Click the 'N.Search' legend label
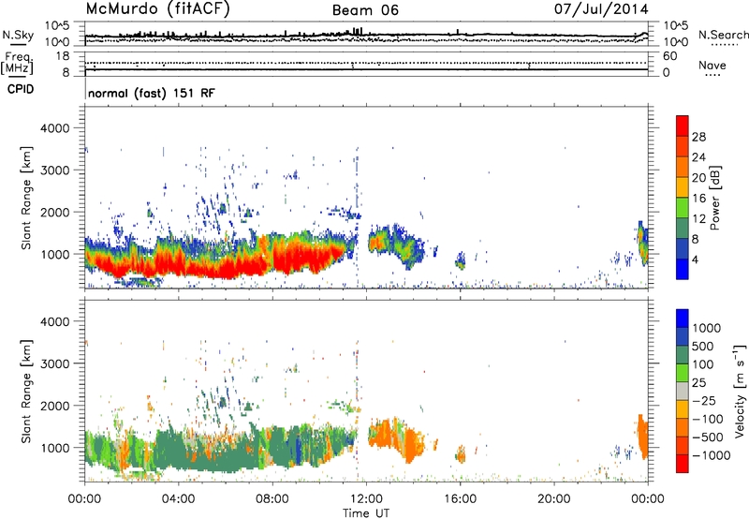This screenshot has height=519, width=749. [724, 35]
